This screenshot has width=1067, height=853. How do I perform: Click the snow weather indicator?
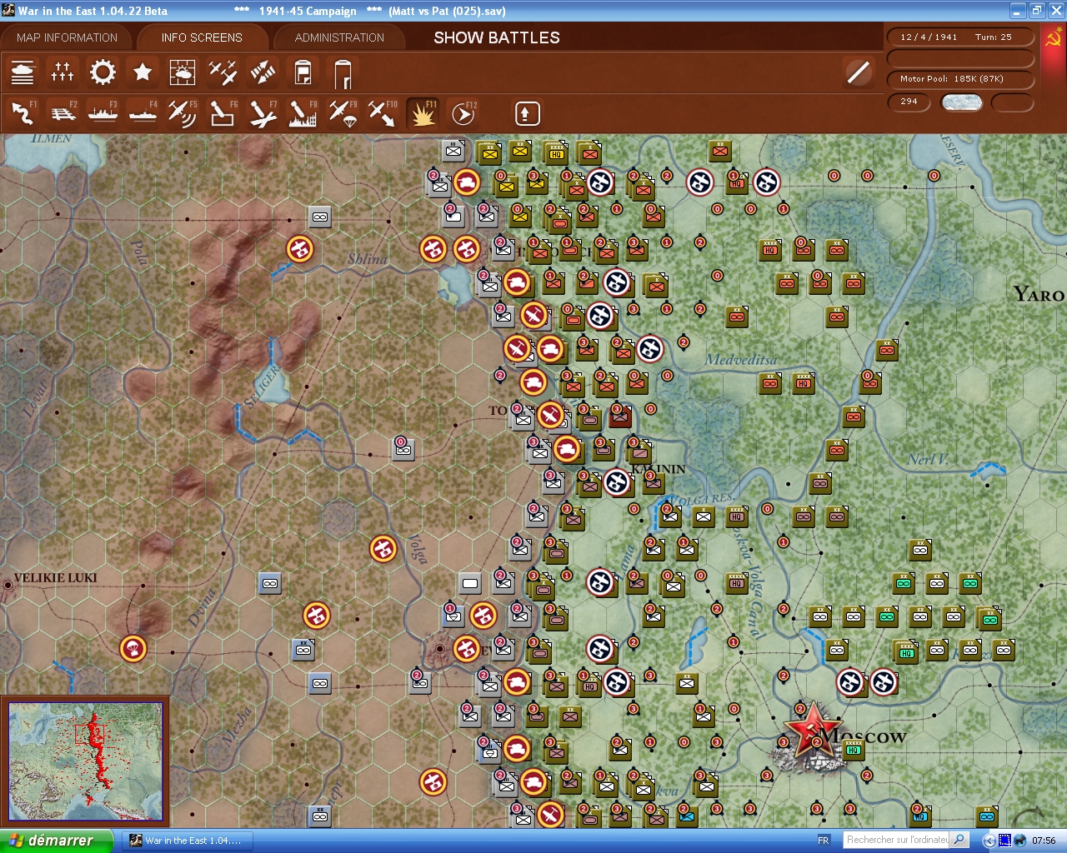click(961, 102)
